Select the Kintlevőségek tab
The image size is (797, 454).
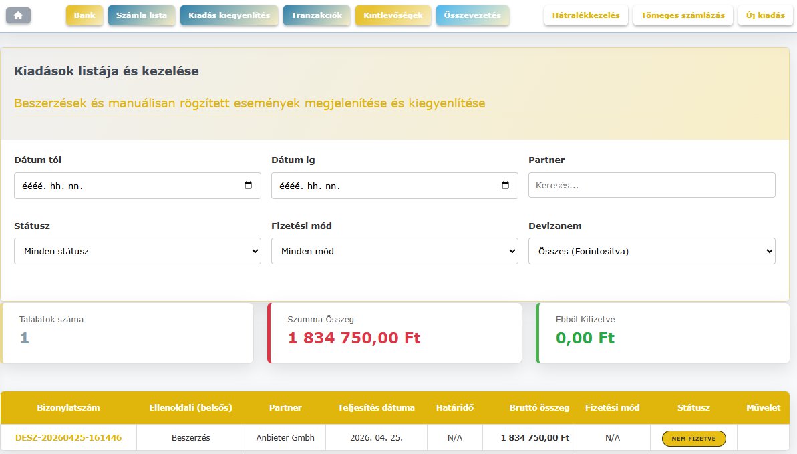393,15
